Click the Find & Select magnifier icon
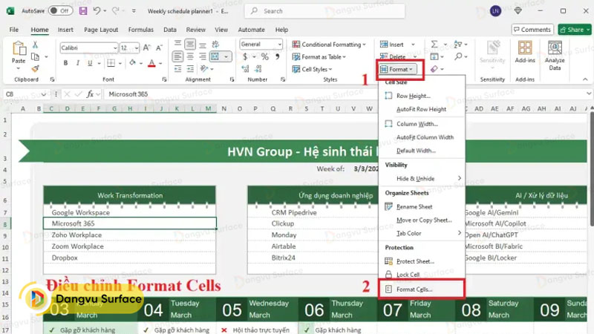Screen dimensions: 594x334 pyautogui.click(x=458, y=56)
